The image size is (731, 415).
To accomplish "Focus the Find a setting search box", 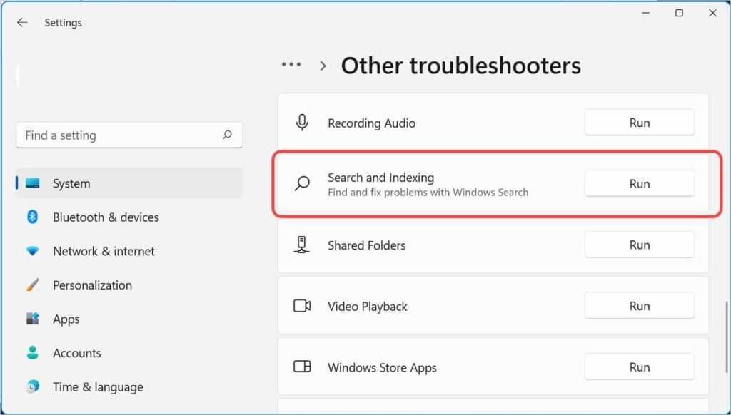I will coord(130,135).
